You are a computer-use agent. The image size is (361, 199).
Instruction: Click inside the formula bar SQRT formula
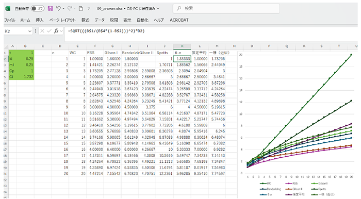click(106, 31)
